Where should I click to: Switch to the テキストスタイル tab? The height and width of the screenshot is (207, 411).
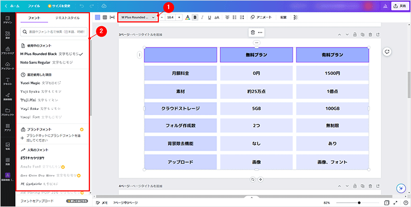pyautogui.click(x=67, y=18)
